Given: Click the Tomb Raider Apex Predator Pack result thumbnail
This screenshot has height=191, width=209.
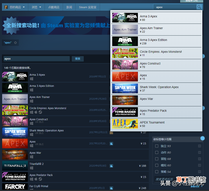Looking at the screenshot, I should coord(15,177).
